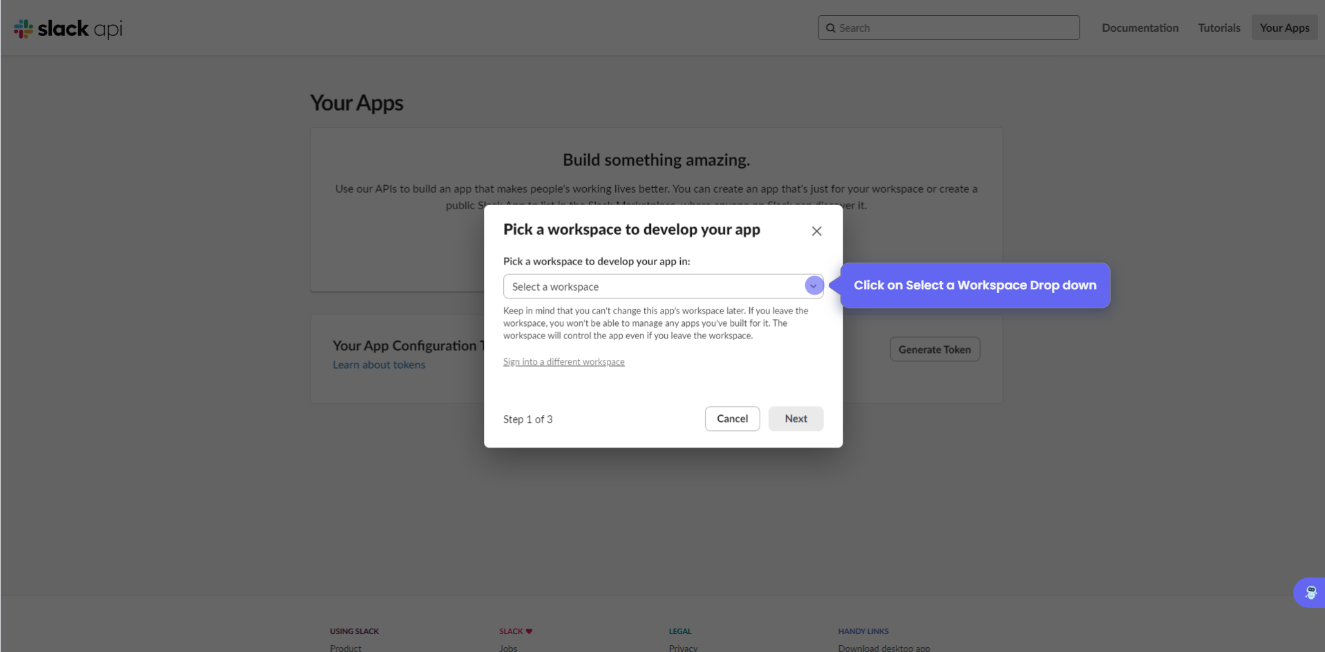Focus the Search text field

954,28
